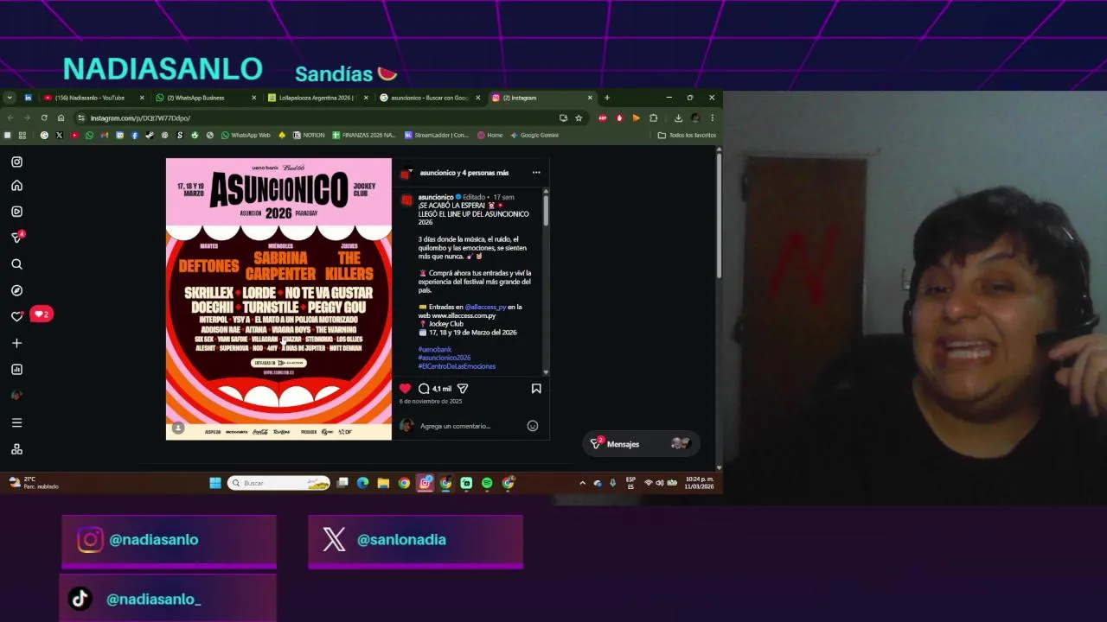Switch to the Lollapalooza Argentina 2026 tab
The height and width of the screenshot is (622, 1107).
click(x=317, y=98)
